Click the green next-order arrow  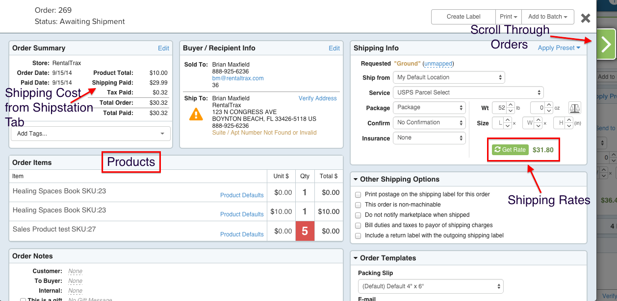tap(606, 45)
